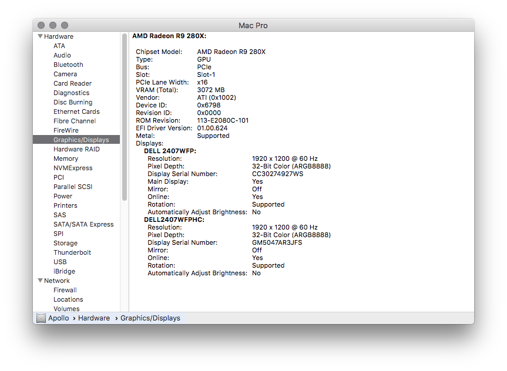Zoom the Mac Pro window
The height and width of the screenshot is (371, 507).
click(65, 25)
